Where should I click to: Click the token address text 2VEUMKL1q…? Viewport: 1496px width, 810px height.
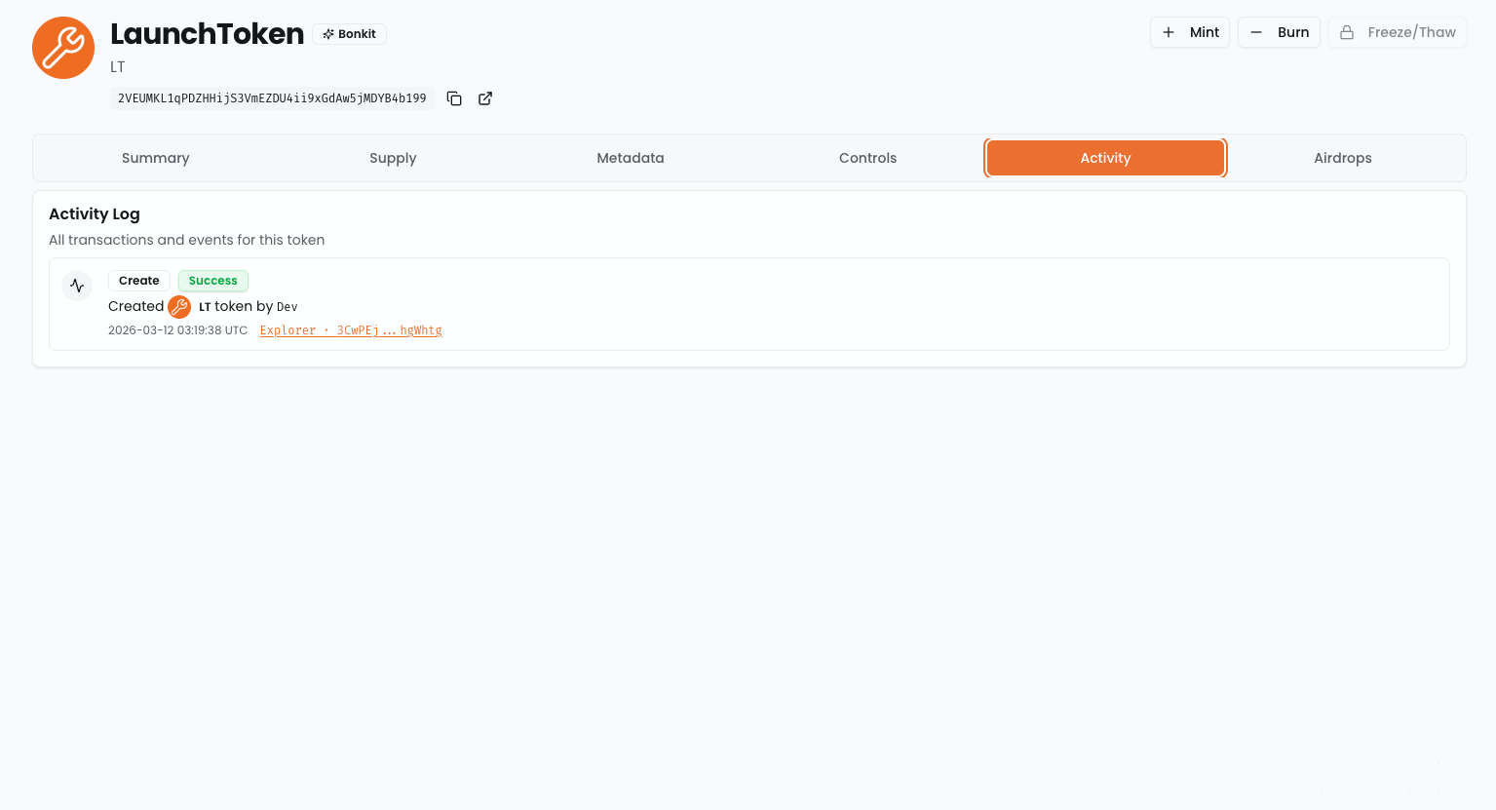(272, 98)
